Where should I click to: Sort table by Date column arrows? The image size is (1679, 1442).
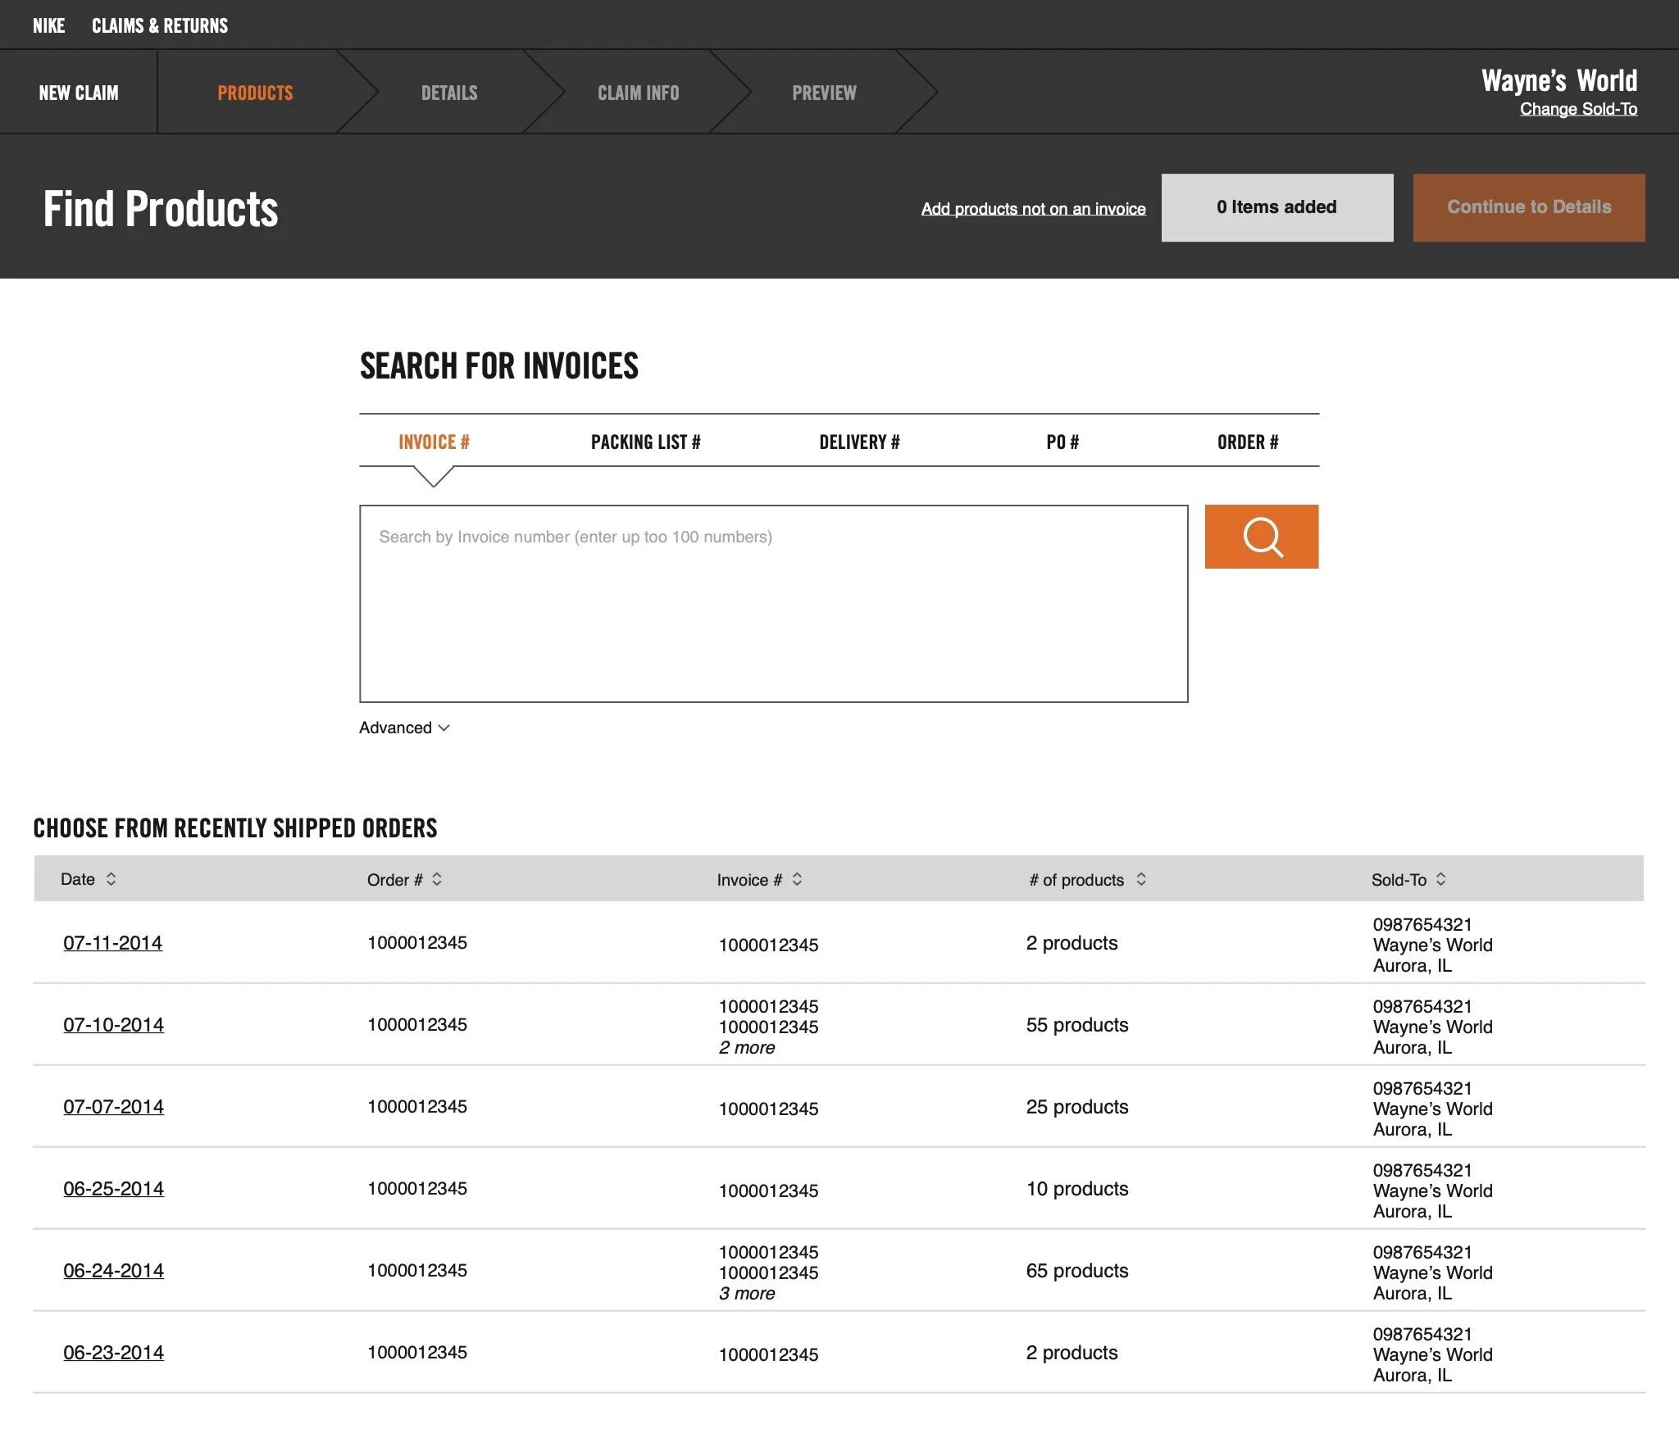[111, 879]
